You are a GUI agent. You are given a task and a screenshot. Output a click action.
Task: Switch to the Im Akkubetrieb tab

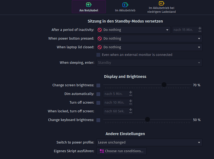pos(125,7)
